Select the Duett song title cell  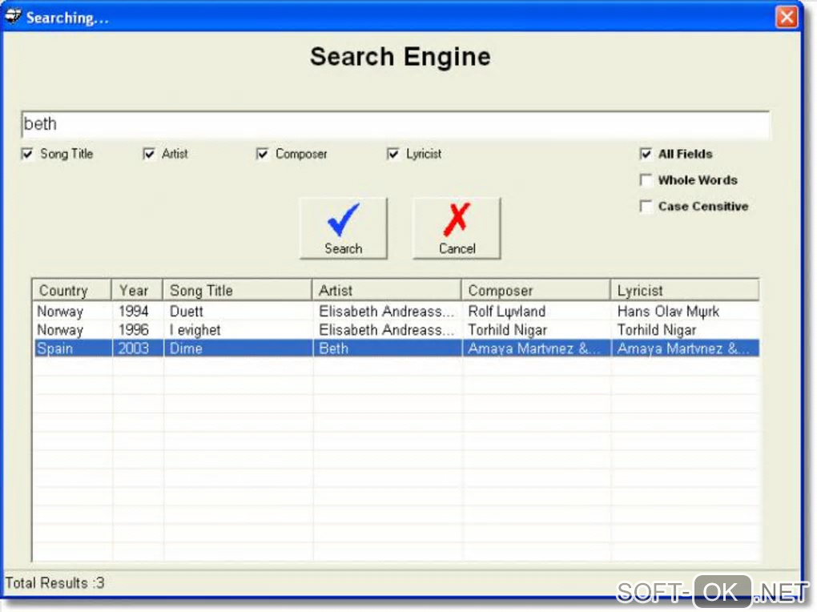coord(187,312)
